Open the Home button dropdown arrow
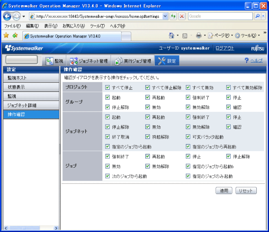The height and width of the screenshot is (232, 269). coord(178,35)
